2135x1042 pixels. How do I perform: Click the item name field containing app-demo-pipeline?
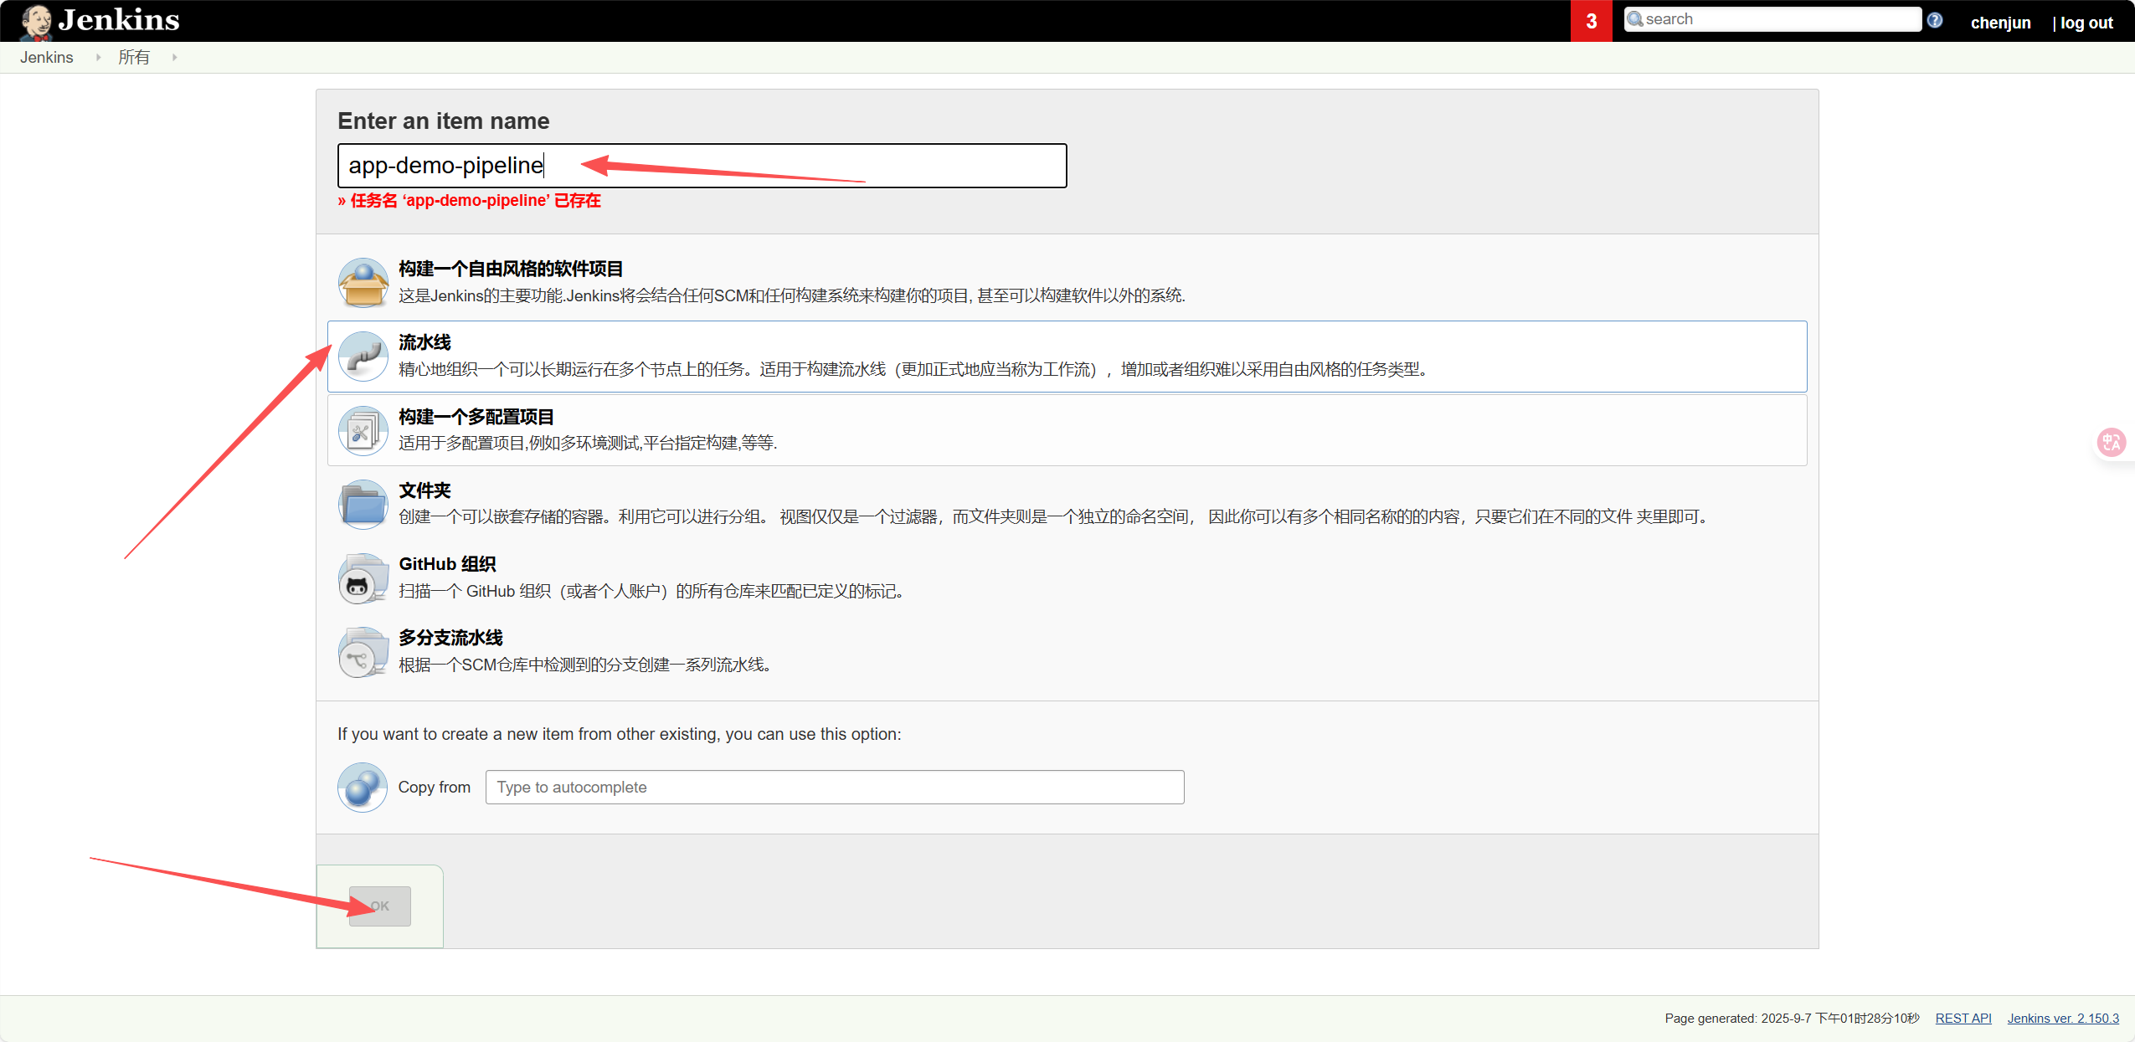(x=702, y=166)
